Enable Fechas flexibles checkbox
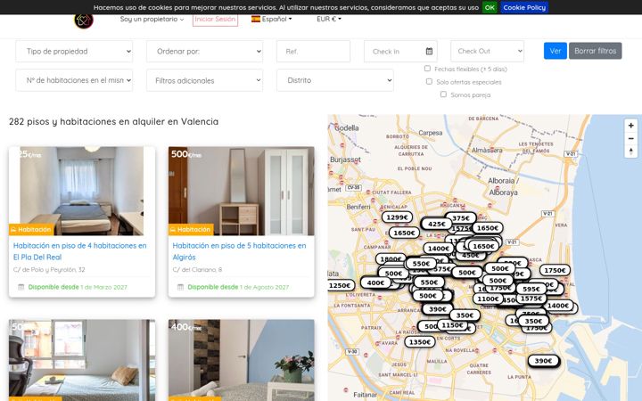 [427, 69]
